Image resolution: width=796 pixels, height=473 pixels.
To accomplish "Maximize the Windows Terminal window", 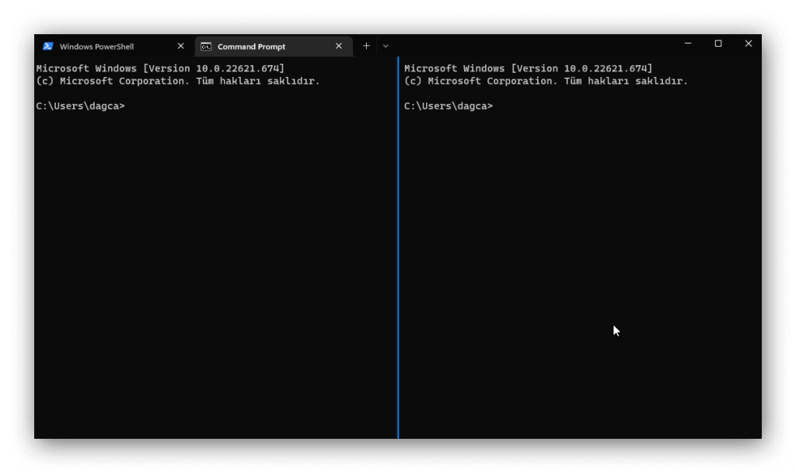I will 717,43.
